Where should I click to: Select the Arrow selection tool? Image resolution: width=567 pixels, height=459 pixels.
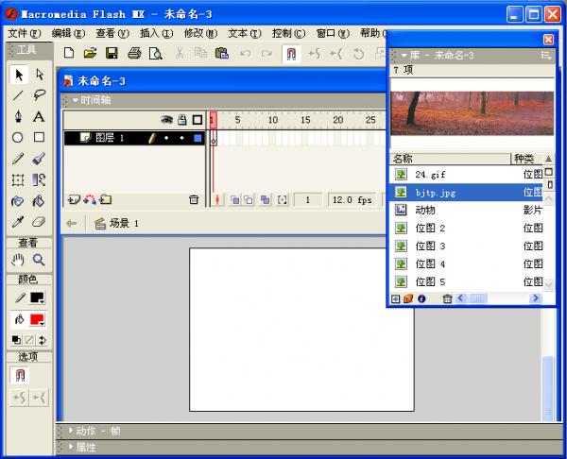click(x=19, y=75)
